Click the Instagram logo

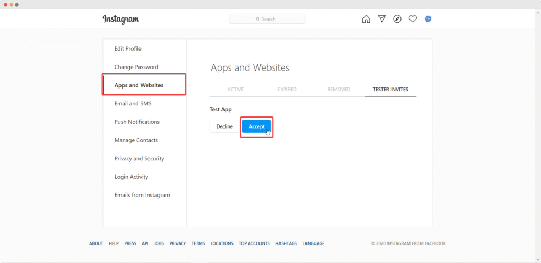tap(121, 20)
